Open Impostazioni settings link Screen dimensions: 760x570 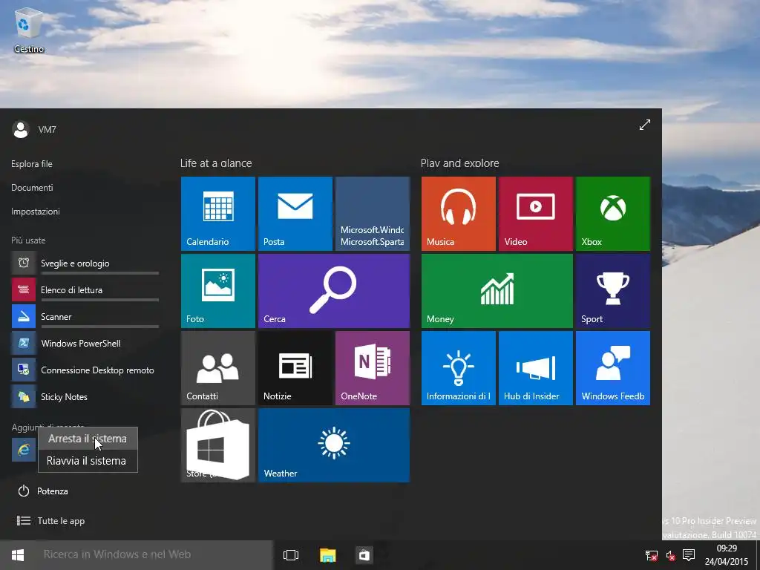point(36,212)
